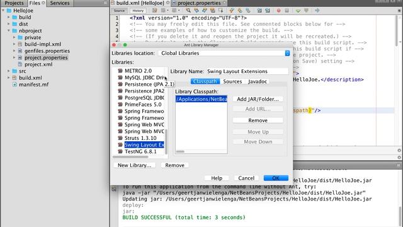Viewport: 403px width, 227px height.
Task: Run XSL Transformation arrow icon
Action: point(317,11)
